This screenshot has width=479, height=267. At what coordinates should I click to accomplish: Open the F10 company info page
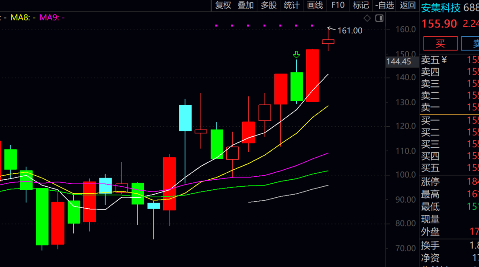(337, 5)
